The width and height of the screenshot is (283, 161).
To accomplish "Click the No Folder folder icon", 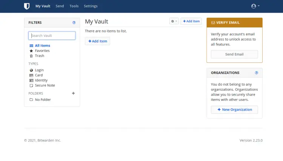I will coord(31,99).
